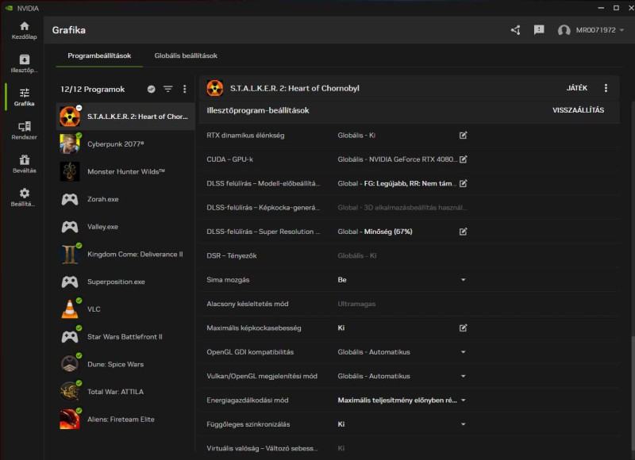635x460 pixels.
Task: Open the Beváltás redeem section
Action: click(24, 163)
